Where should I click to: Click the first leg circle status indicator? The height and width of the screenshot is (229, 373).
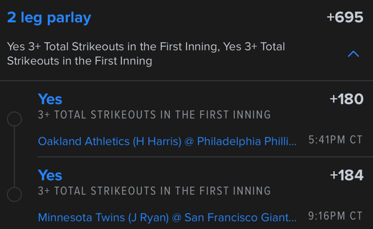14,119
